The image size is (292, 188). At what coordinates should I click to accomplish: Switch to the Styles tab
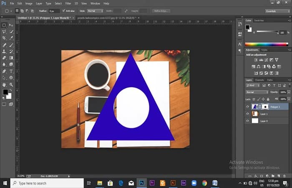pos(264,50)
